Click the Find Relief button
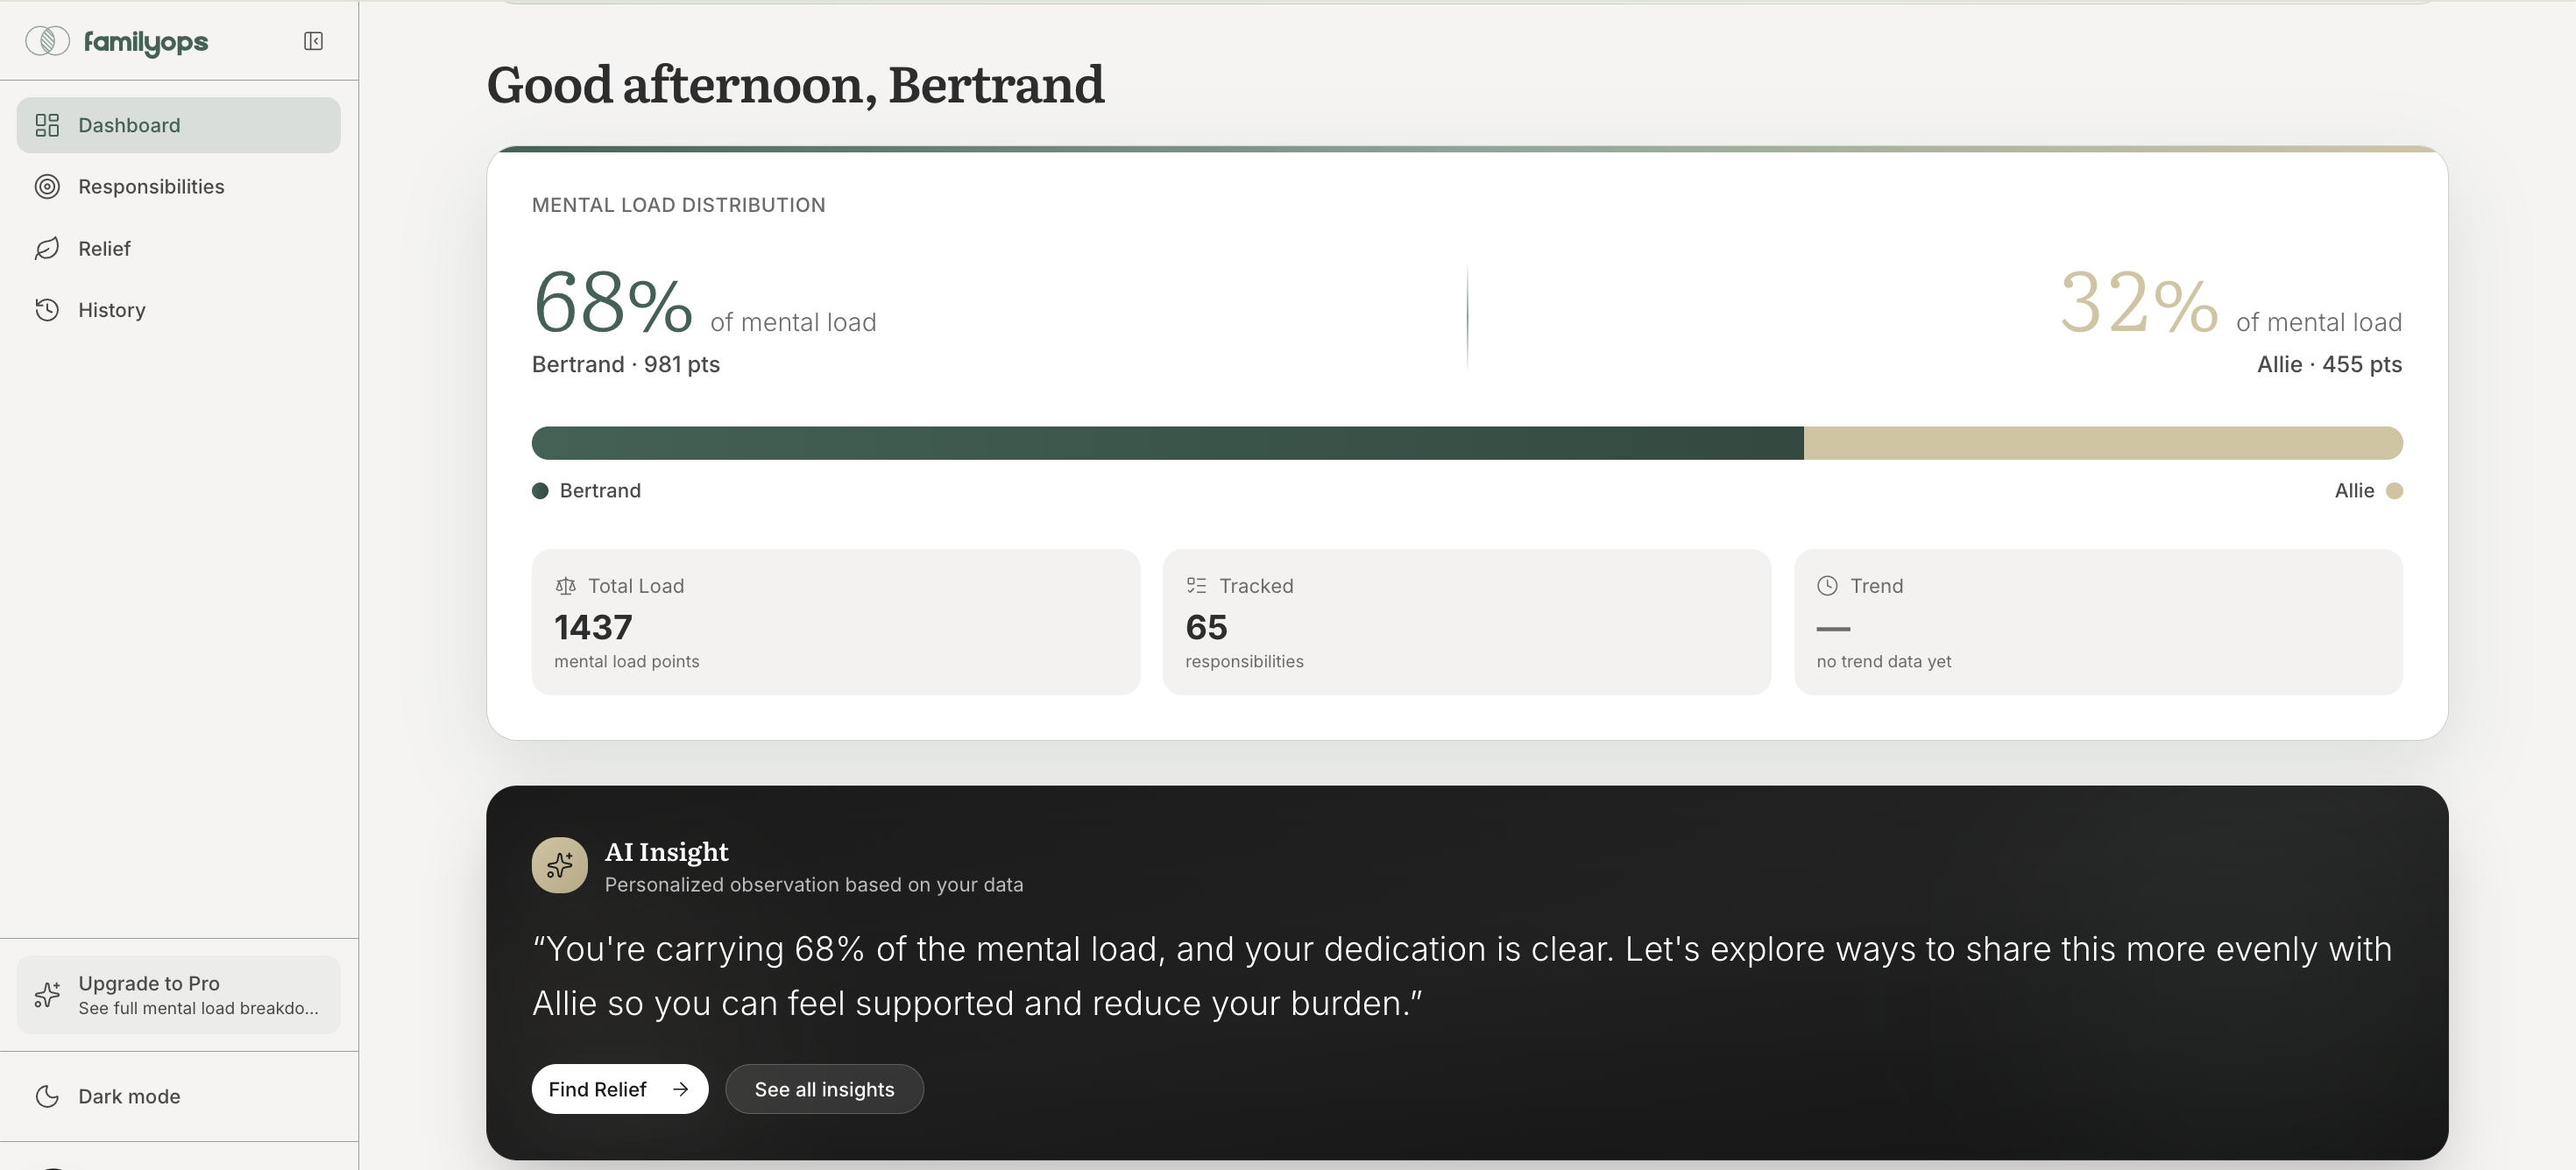The width and height of the screenshot is (2576, 1170). (x=620, y=1089)
